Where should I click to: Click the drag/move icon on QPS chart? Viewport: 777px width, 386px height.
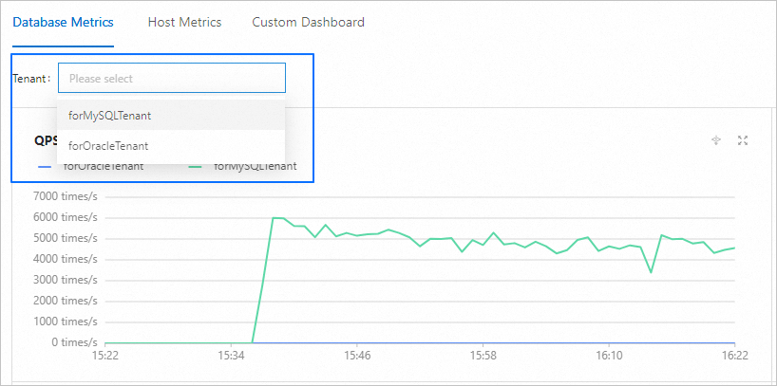pos(716,140)
